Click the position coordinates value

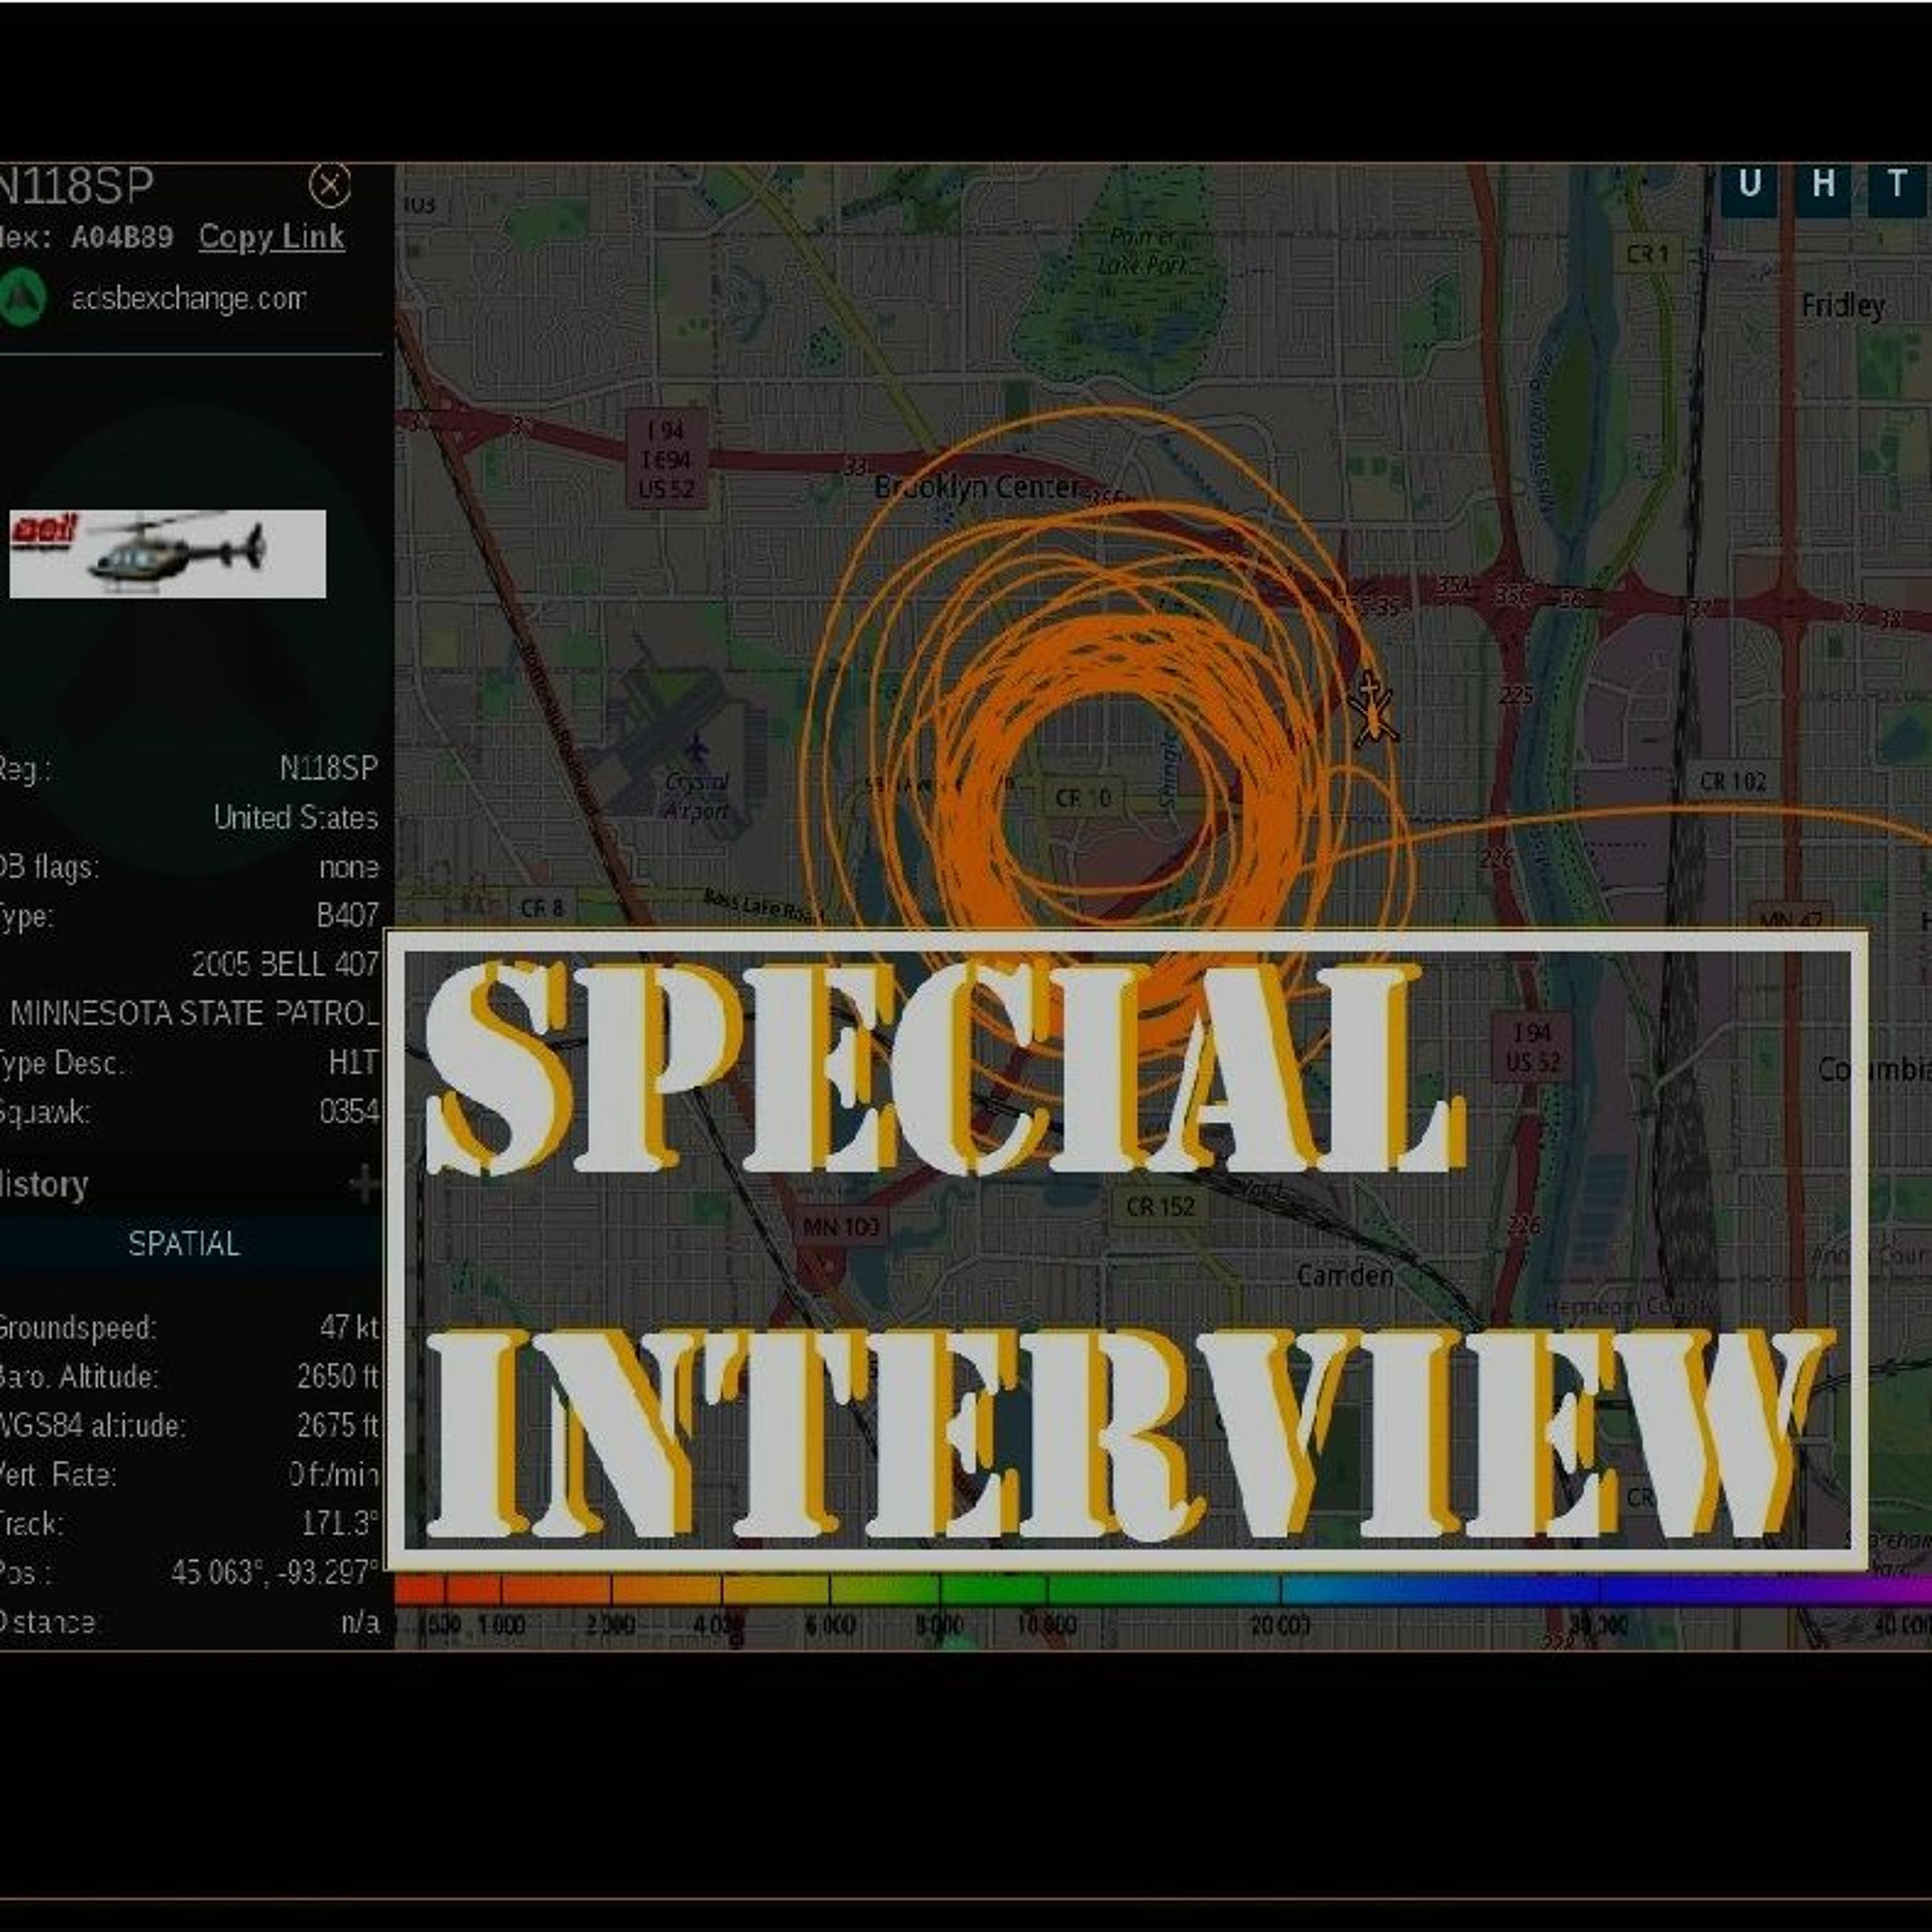[274, 1572]
